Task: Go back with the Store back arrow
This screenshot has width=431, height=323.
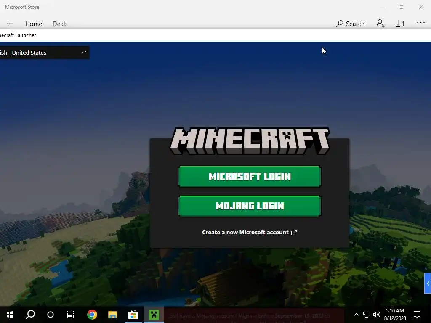Action: tap(10, 24)
